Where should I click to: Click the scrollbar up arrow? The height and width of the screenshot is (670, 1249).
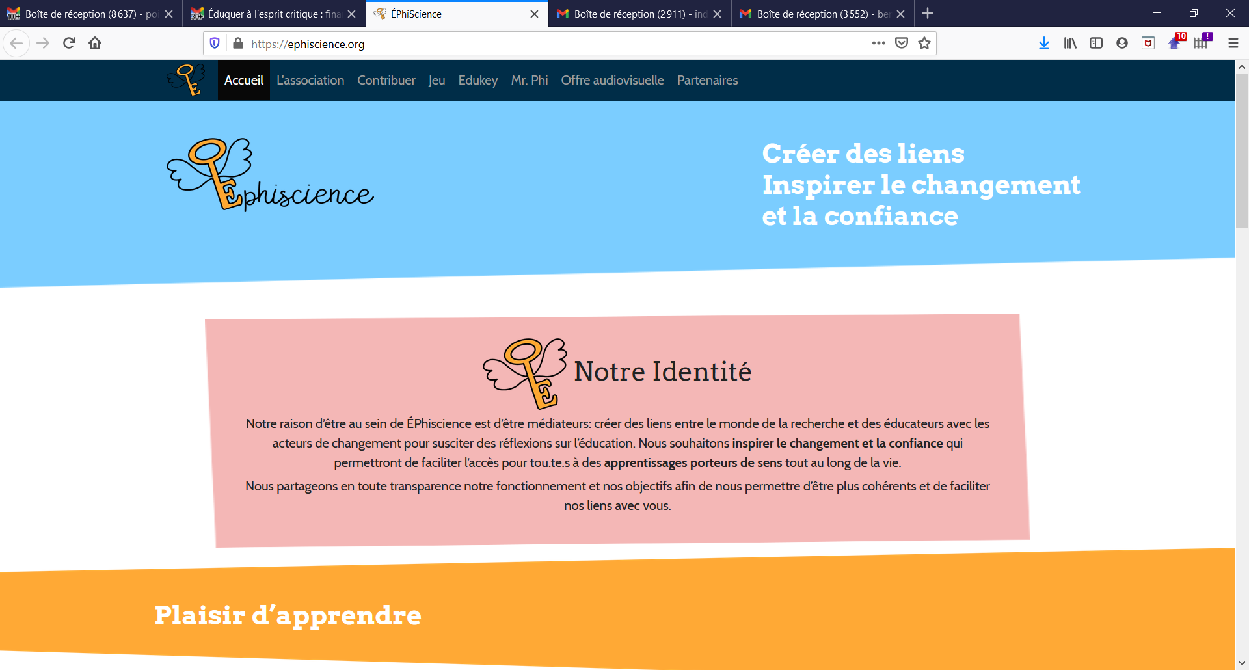tap(1242, 66)
